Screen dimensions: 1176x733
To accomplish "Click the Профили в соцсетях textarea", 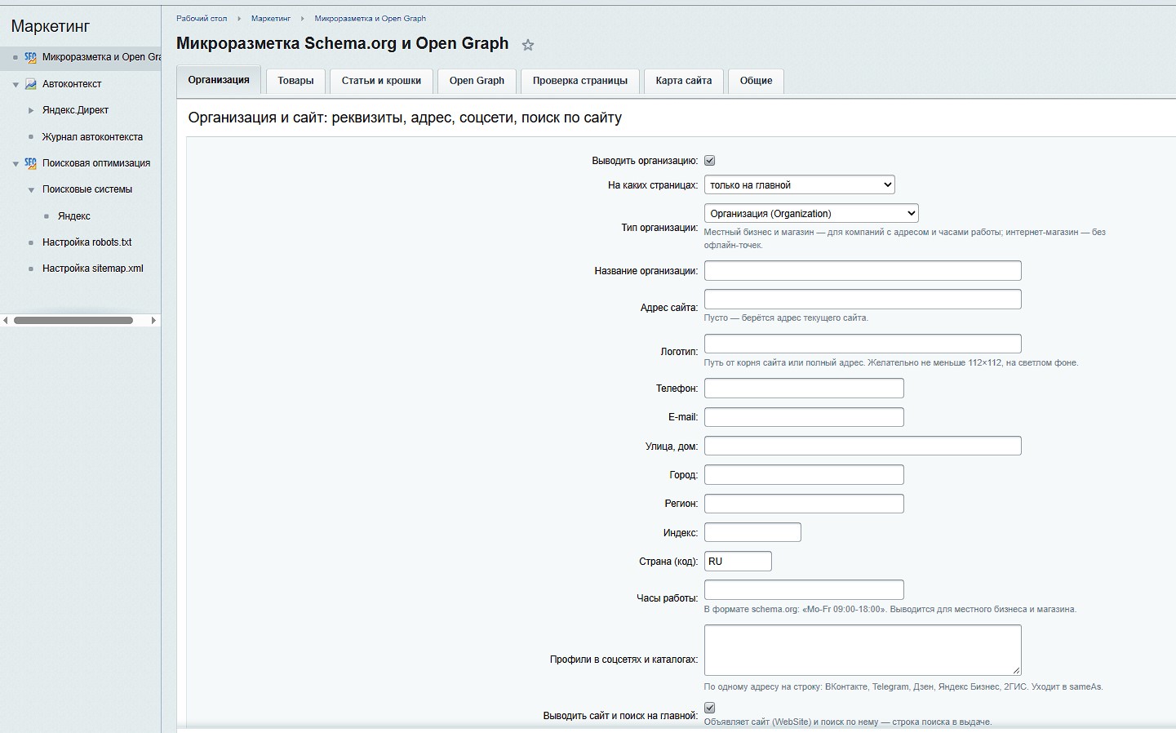I will [x=863, y=650].
